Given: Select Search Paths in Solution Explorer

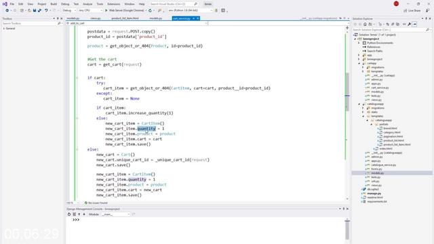Looking at the screenshot, I should (x=374, y=52).
